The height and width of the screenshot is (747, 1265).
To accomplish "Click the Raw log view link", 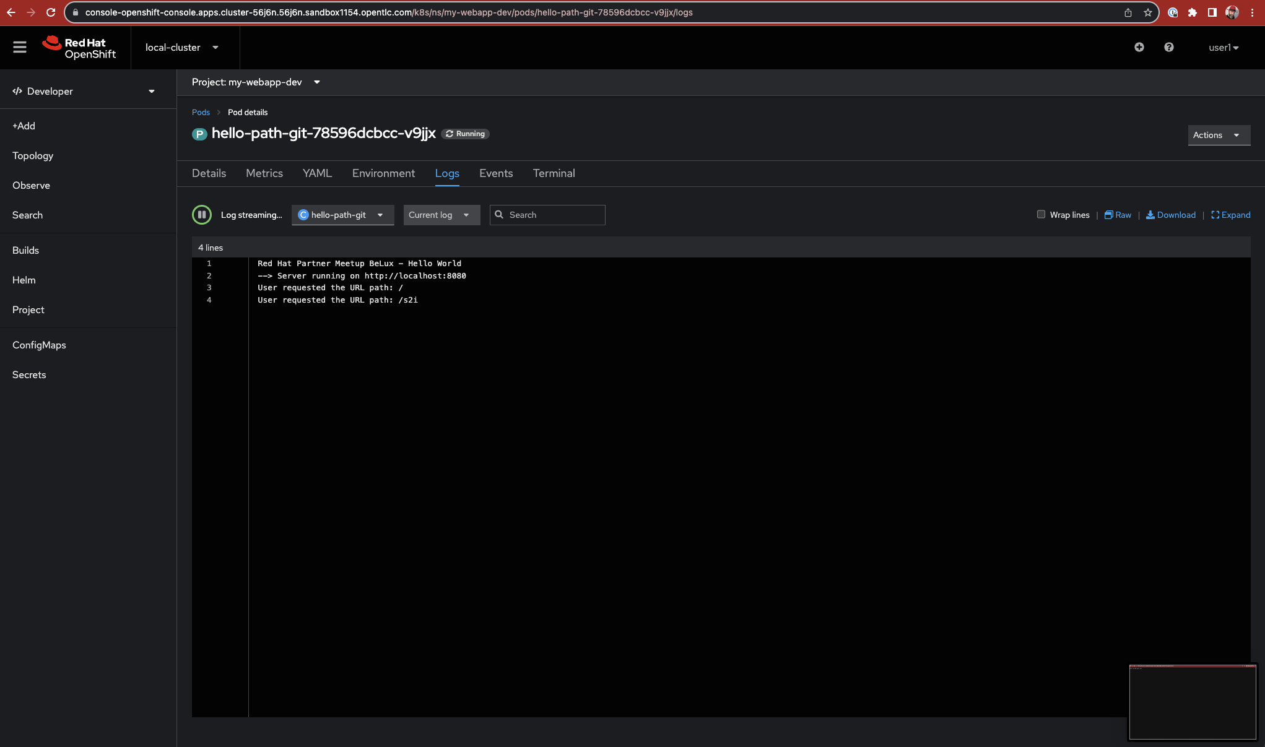I will (1118, 215).
